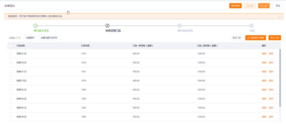286x124 pixels.
Task: Cancel rule creation with 取消 button
Action: pos(278,6)
